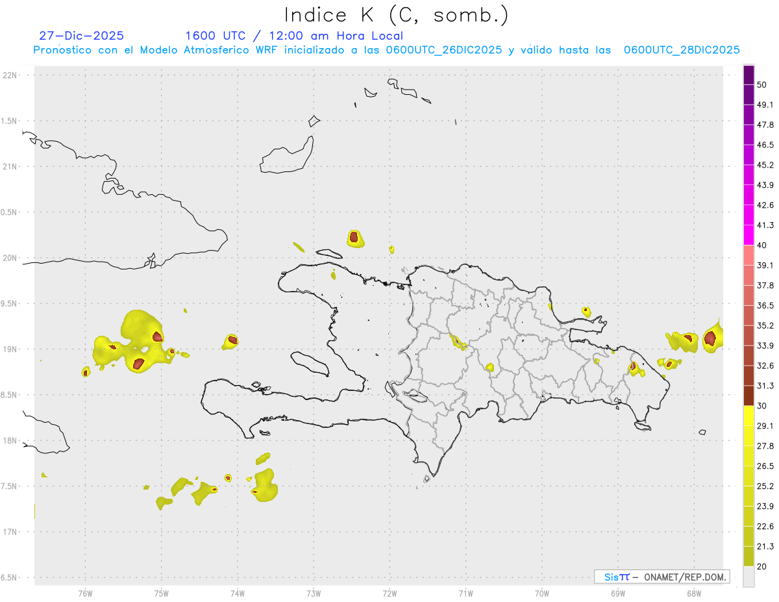779x602 pixels.
Task: Click the 68W longitude axis label
Action: coord(693,592)
